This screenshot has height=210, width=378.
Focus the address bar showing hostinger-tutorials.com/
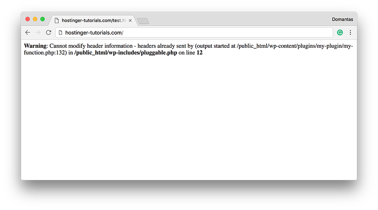click(x=194, y=32)
